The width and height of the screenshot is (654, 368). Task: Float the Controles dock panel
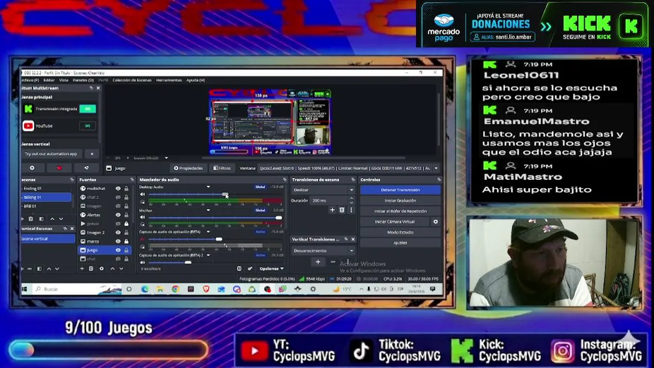tap(439, 179)
